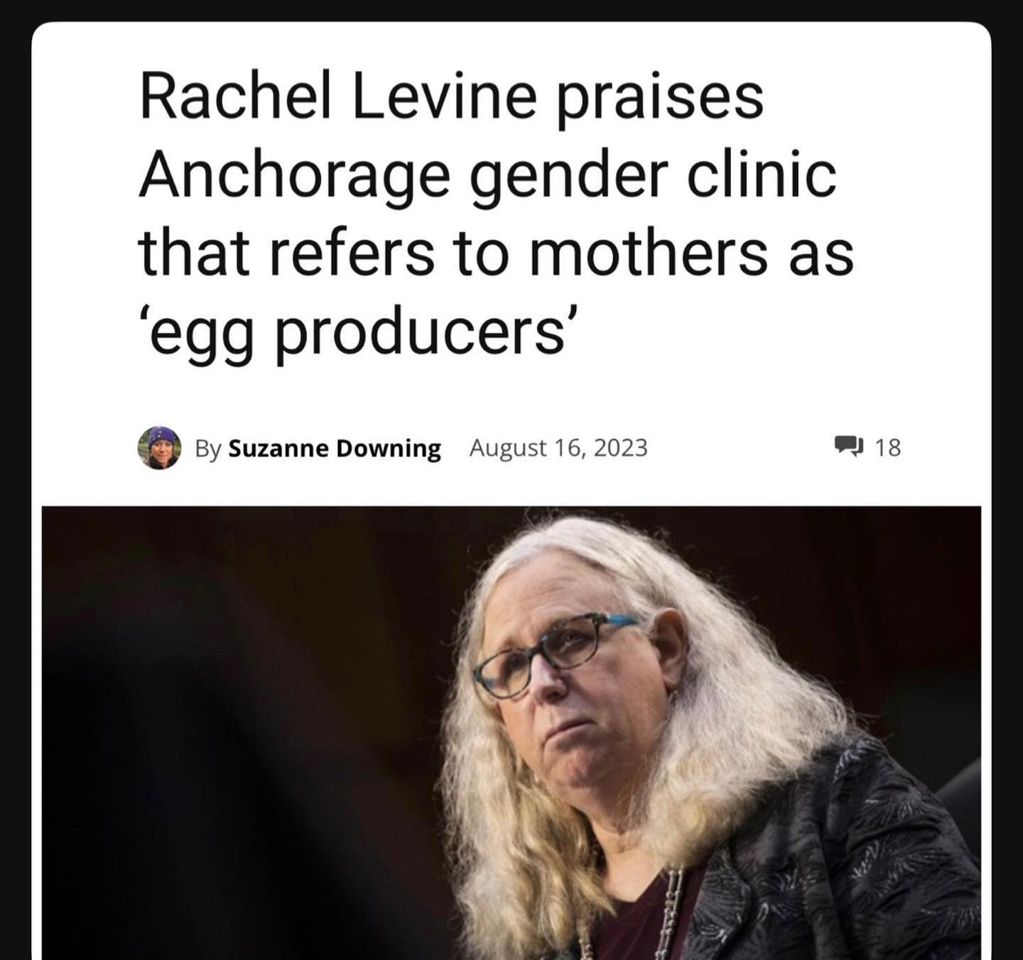
Task: Click the word 'refers' in the headline
Action: (x=352, y=253)
